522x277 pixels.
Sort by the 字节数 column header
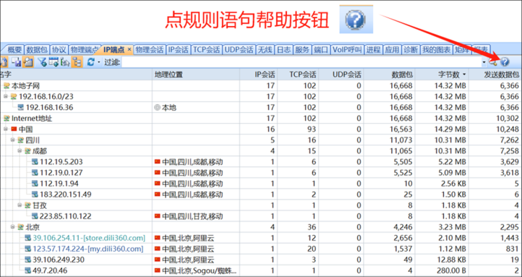tap(449, 74)
